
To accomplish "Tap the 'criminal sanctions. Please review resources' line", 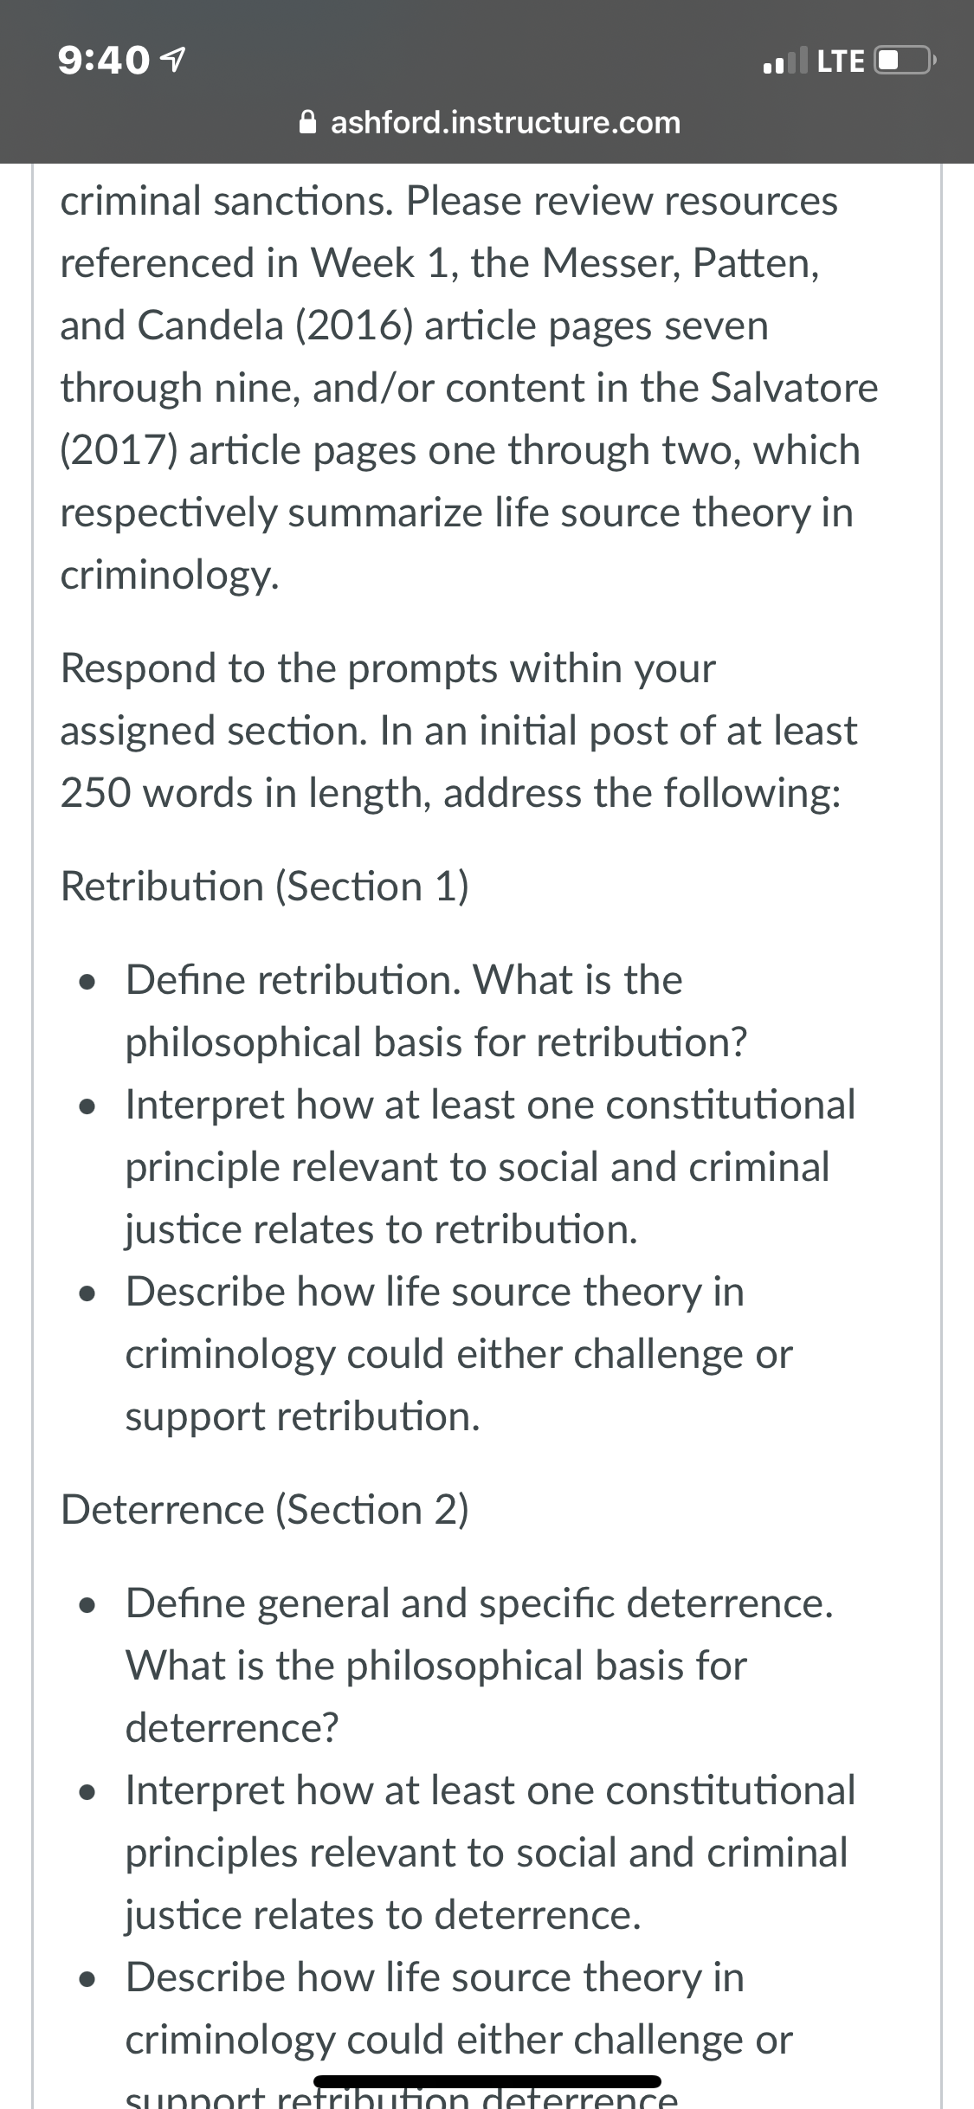I will click(x=449, y=200).
